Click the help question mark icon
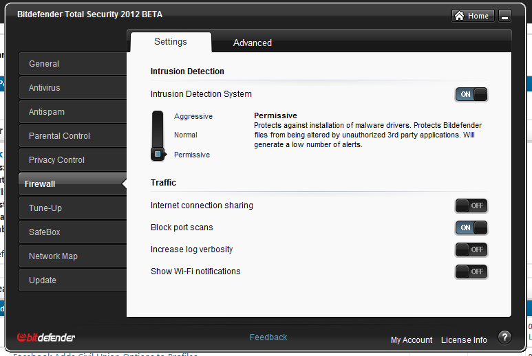532x356 pixels. (504, 337)
